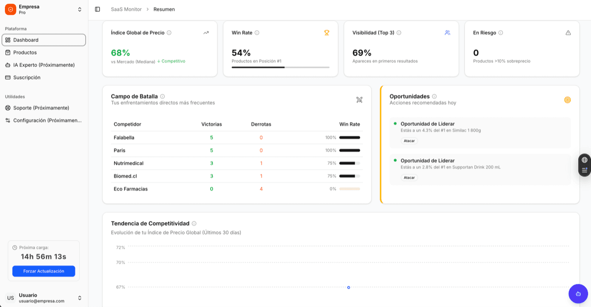Click the users icon on the Visibilidad card

pos(447,32)
